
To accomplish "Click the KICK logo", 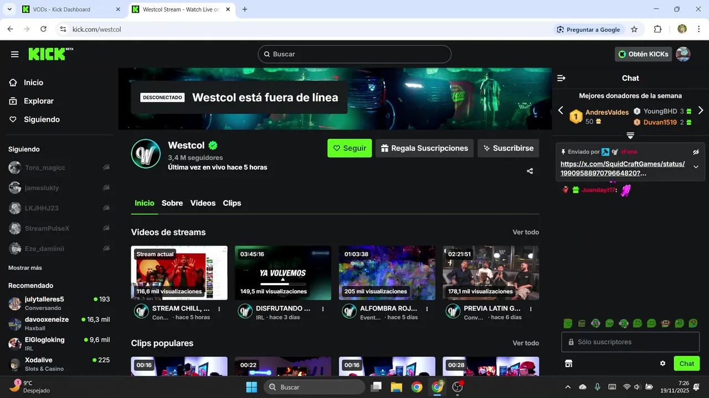I will coord(50,54).
